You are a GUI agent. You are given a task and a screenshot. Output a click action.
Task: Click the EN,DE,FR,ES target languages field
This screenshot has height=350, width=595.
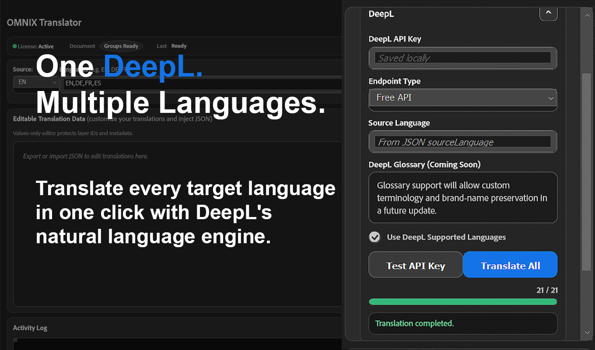pos(202,83)
